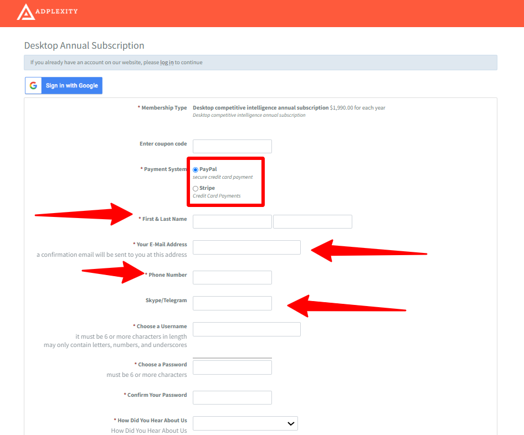This screenshot has width=524, height=435.
Task: Click the Confirm Your Password field
Action: [232, 397]
